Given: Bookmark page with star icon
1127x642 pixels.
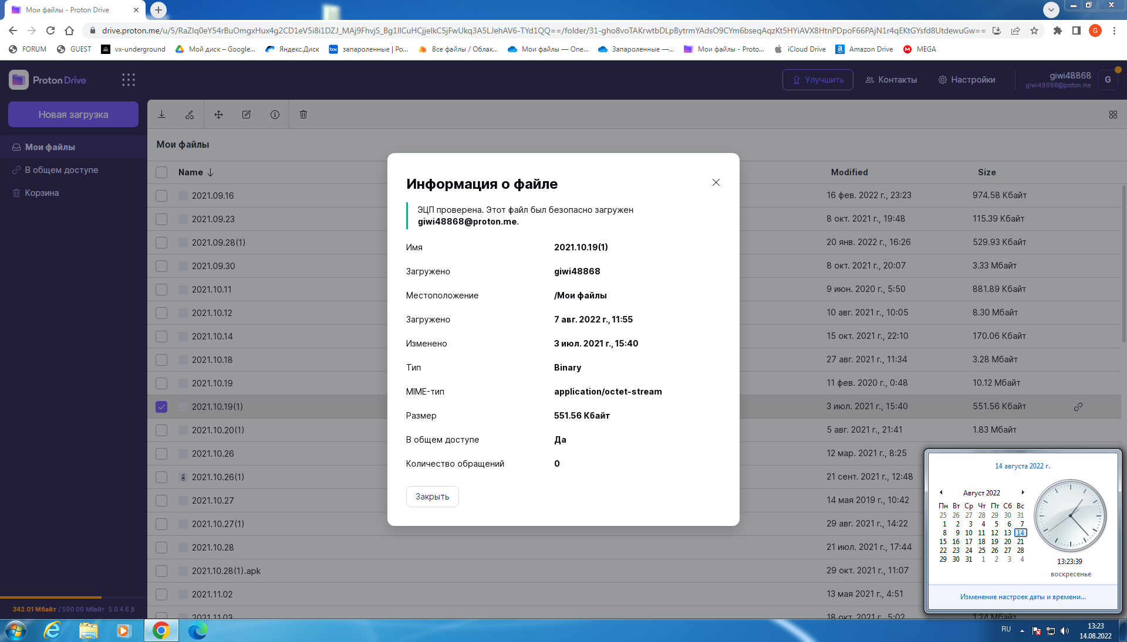Looking at the screenshot, I should [x=1034, y=30].
